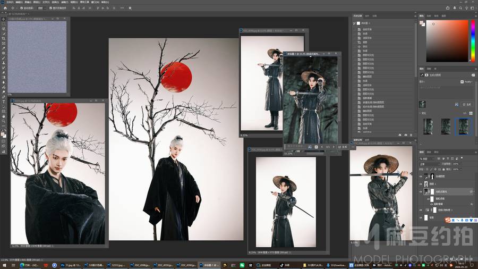Click the Share icon at top right

(x=448, y=8)
